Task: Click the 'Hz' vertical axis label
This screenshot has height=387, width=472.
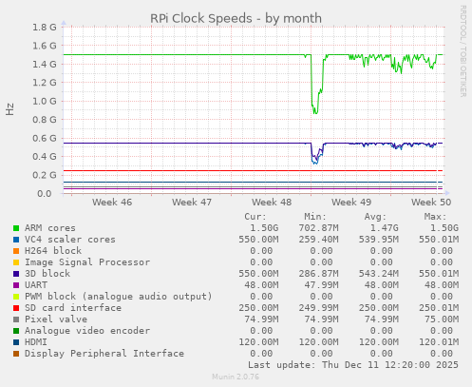Action: pyautogui.click(x=10, y=109)
